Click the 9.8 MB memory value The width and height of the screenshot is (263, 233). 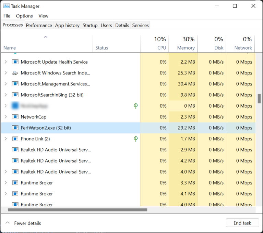pyautogui.click(x=188, y=95)
